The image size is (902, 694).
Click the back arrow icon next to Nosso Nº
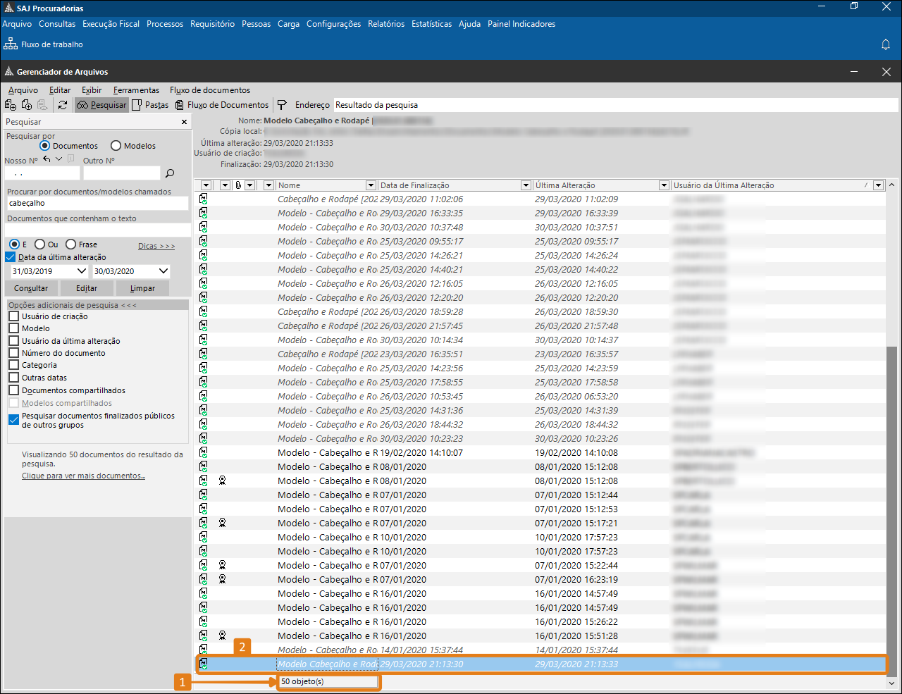[47, 159]
